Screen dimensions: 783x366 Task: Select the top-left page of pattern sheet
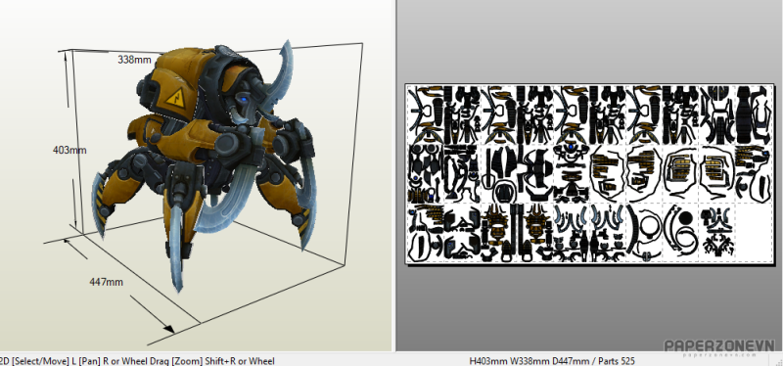pyautogui.click(x=426, y=114)
